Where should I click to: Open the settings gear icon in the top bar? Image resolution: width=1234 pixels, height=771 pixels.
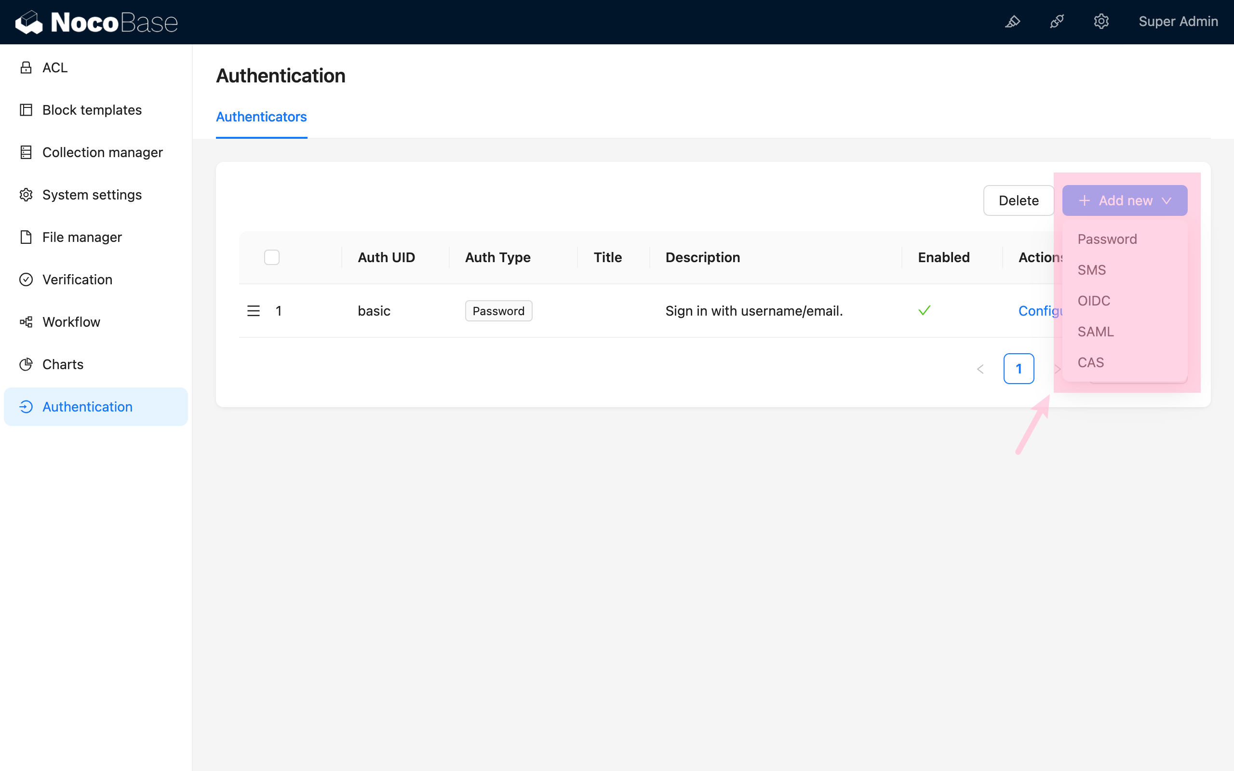(x=1101, y=21)
